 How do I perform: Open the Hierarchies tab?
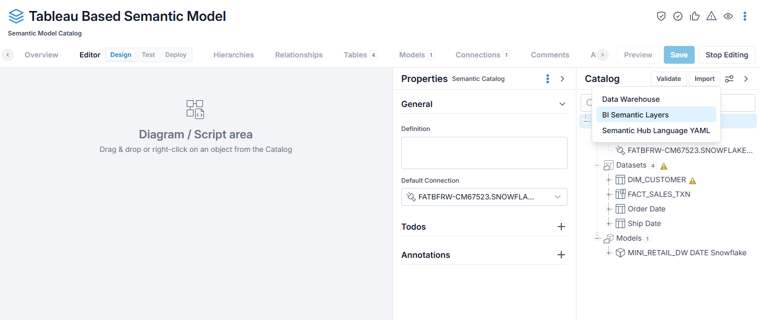tap(233, 55)
